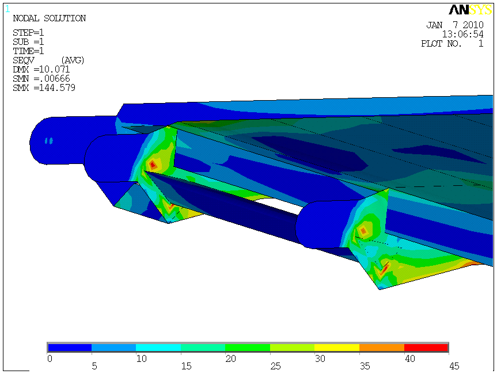Screen dimensions: 497x374
Task: Click the ANSYS logo
Action: 471,10
